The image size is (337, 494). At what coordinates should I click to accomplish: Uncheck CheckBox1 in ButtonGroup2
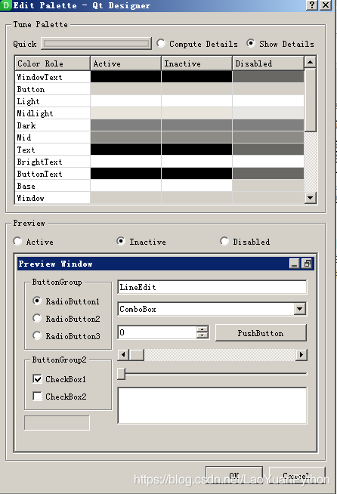(37, 378)
